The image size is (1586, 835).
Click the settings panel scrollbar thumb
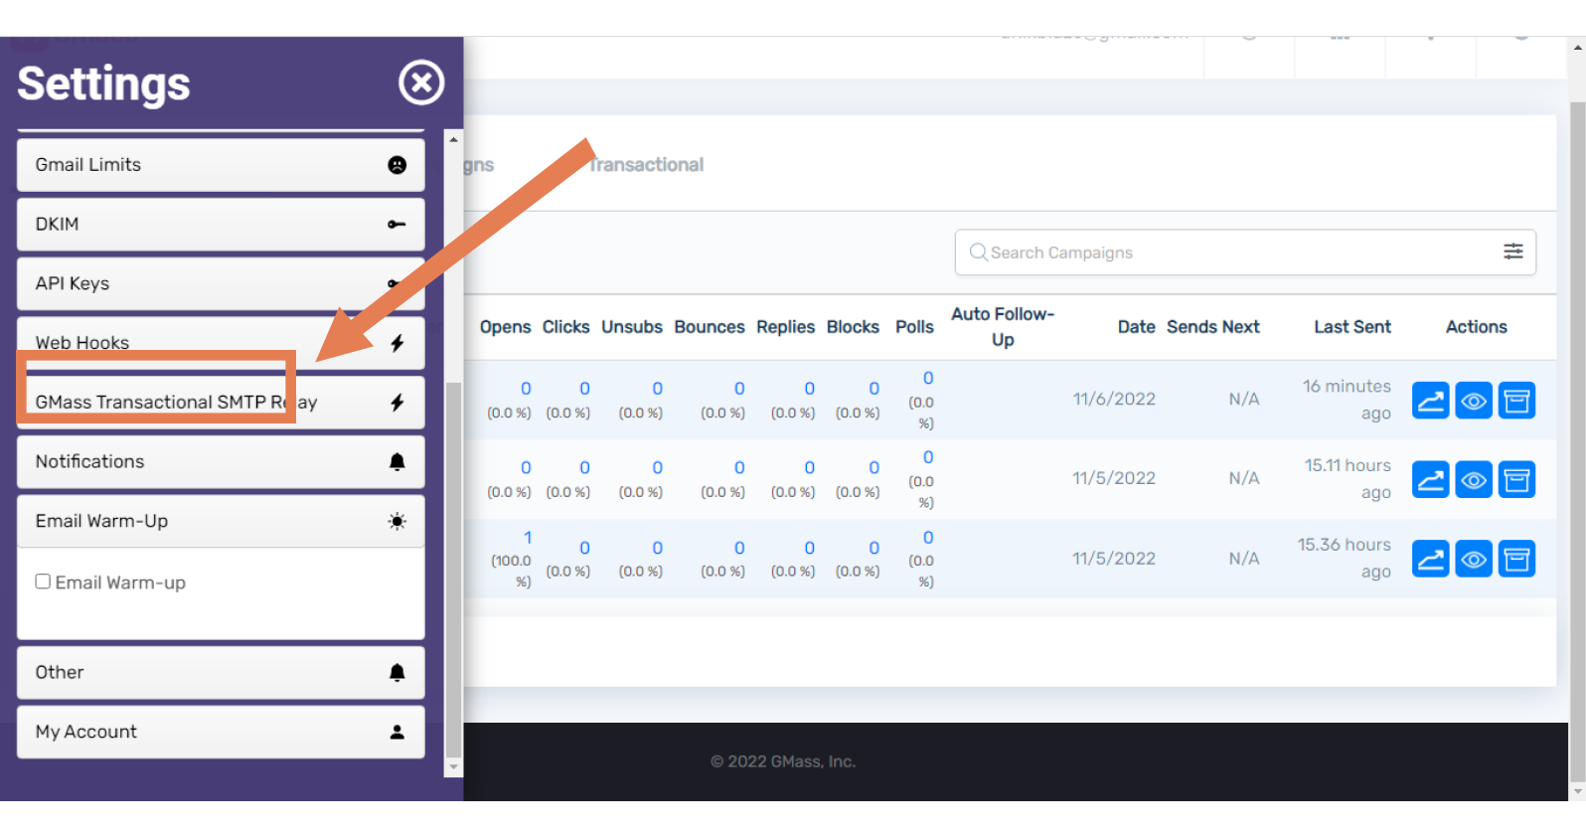tap(453, 570)
